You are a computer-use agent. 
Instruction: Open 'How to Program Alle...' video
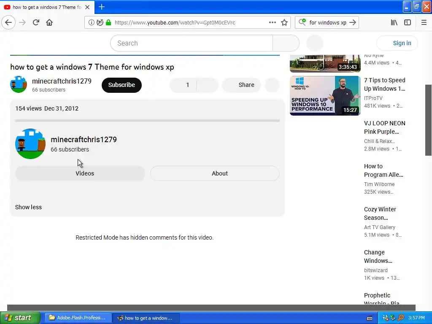coord(383,170)
